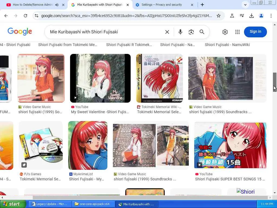Go back to previous page
Image resolution: width=277 pixels, height=208 pixels.
(6, 16)
